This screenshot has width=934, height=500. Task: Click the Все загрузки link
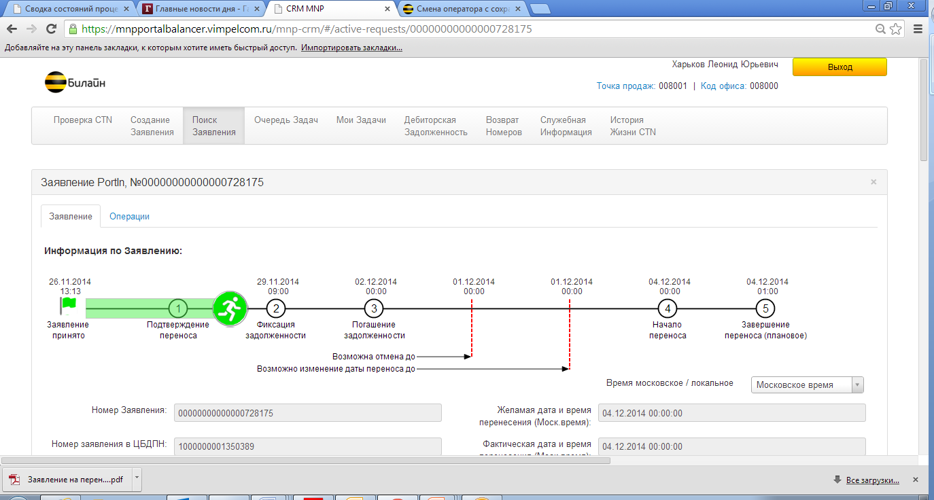click(873, 480)
